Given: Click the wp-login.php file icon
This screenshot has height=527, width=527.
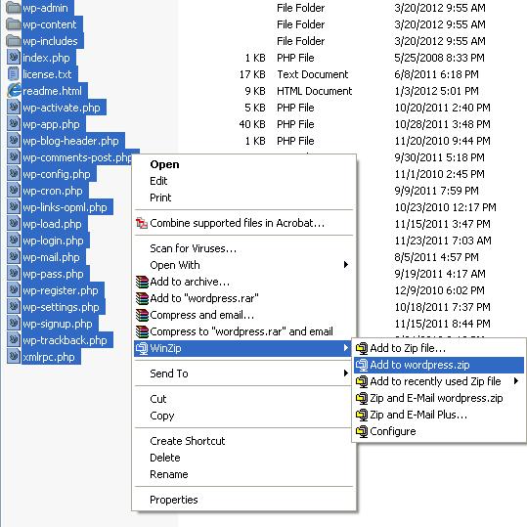Looking at the screenshot, I should pyautogui.click(x=14, y=241).
